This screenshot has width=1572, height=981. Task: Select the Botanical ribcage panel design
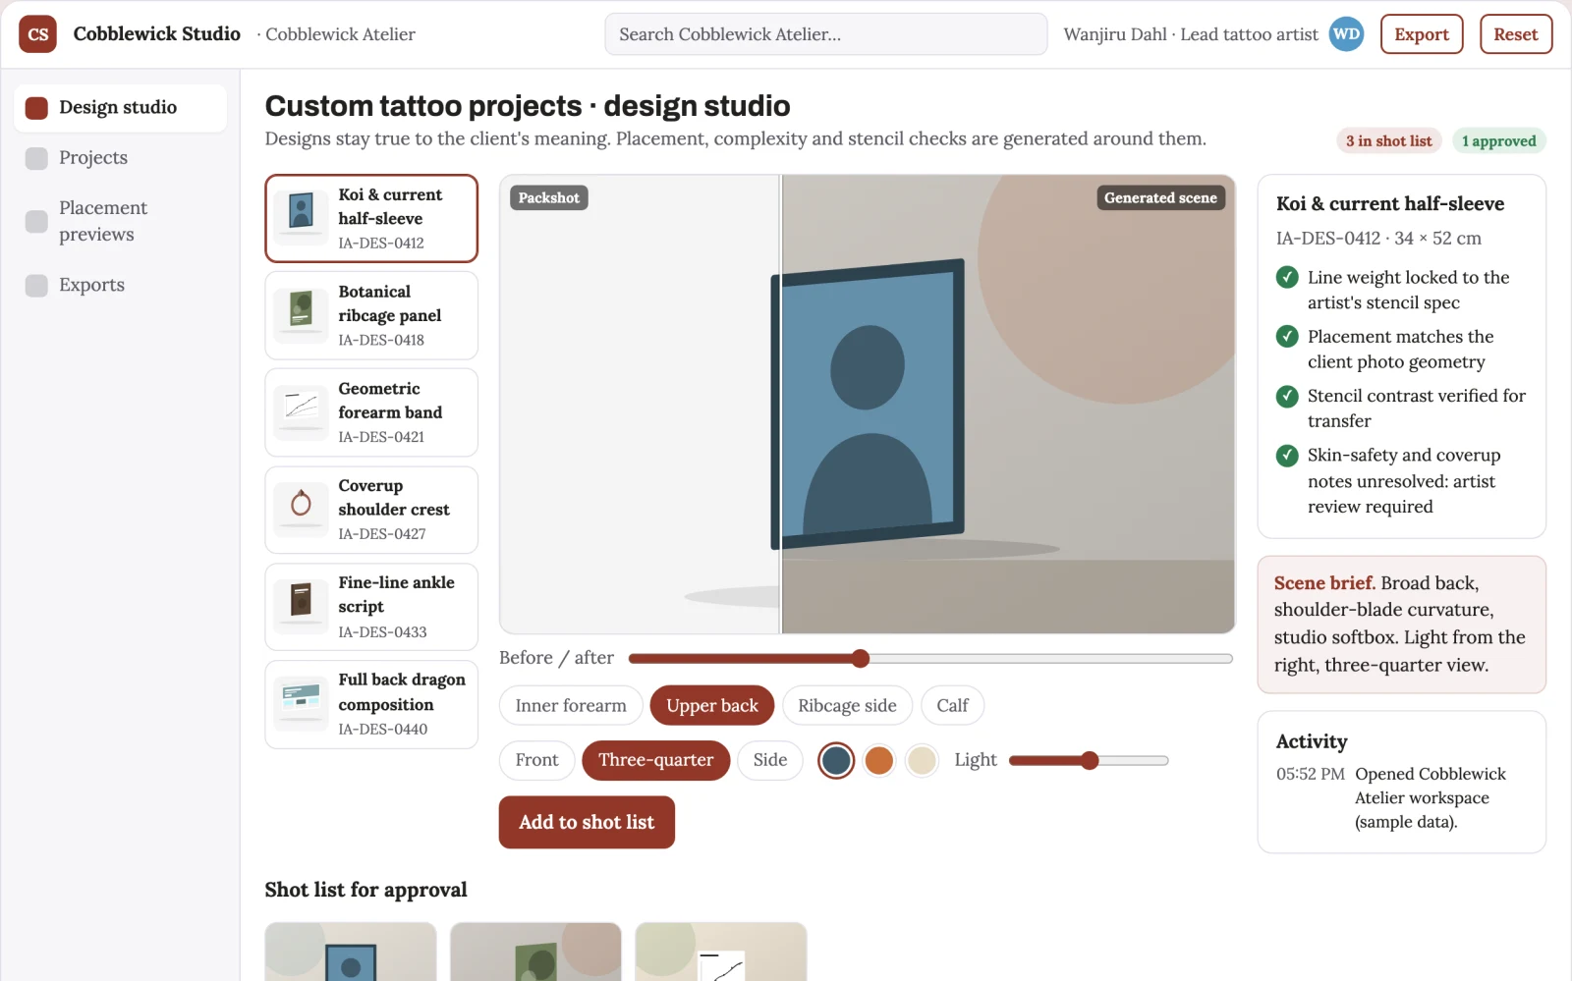[x=371, y=315]
